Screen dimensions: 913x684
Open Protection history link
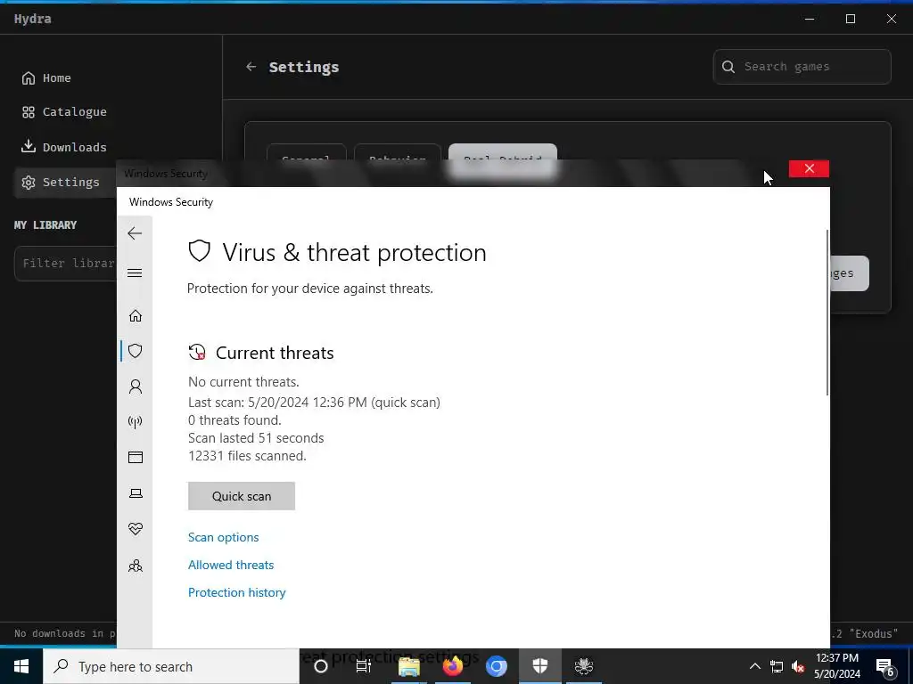(x=236, y=592)
